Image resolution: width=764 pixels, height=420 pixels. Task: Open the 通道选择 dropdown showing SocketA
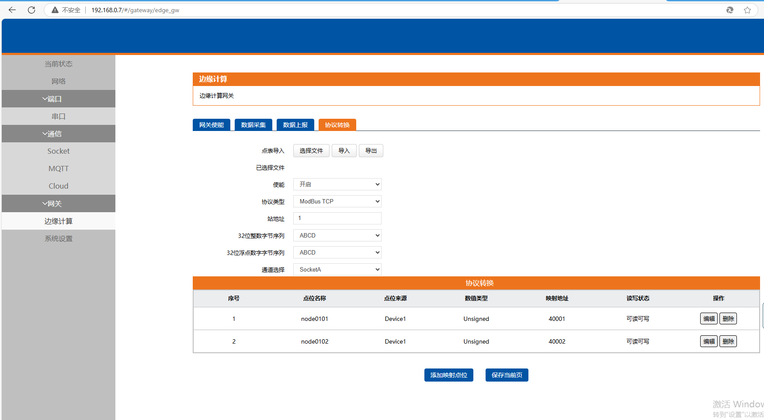[x=337, y=269]
